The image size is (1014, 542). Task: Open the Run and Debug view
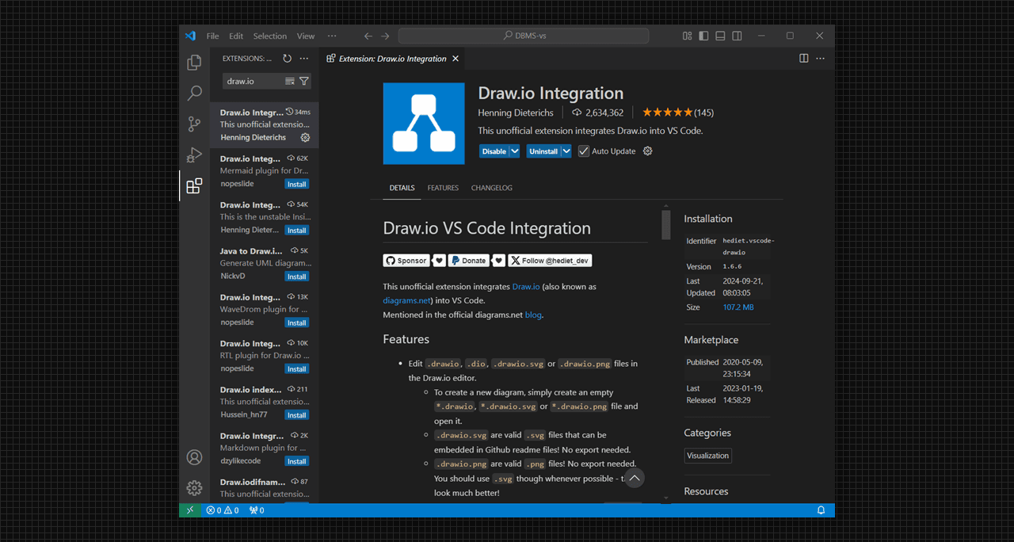point(194,155)
